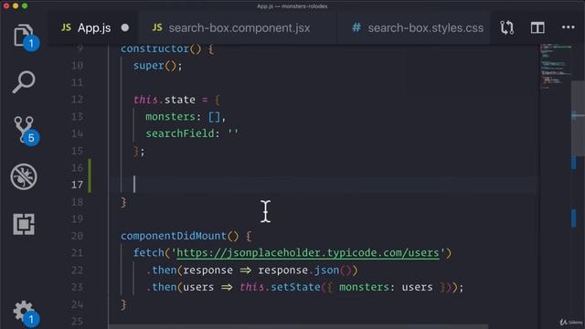The image size is (585, 329).
Task: Click the fetch call on line 21
Action: pos(149,253)
